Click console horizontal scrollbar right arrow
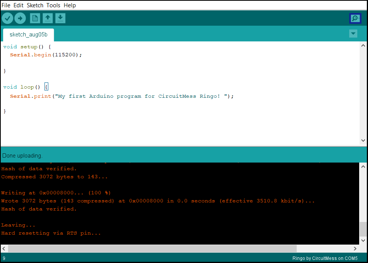Viewport: 368px width, 263px height. tap(355, 248)
